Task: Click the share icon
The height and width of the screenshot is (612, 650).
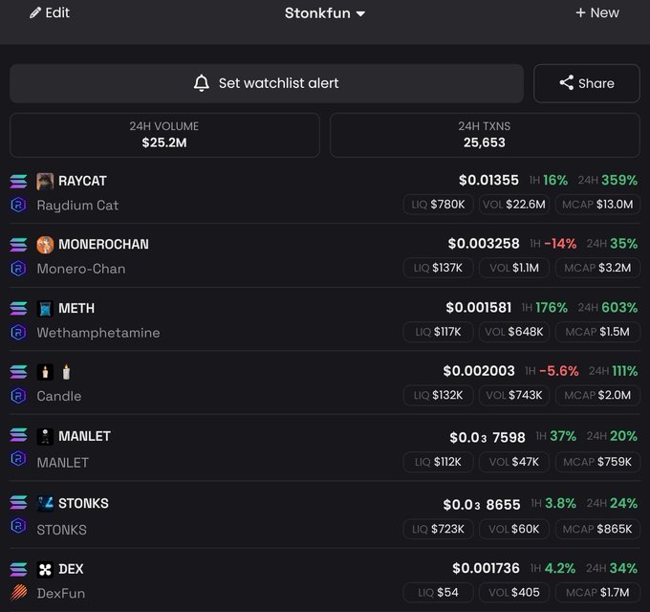Action: [x=566, y=82]
